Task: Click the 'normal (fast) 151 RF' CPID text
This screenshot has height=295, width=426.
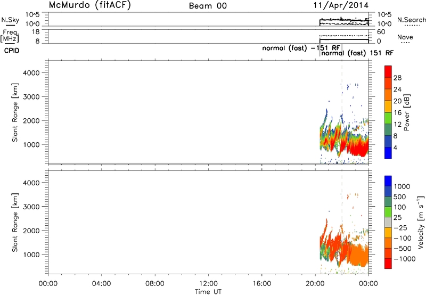Action: point(357,53)
